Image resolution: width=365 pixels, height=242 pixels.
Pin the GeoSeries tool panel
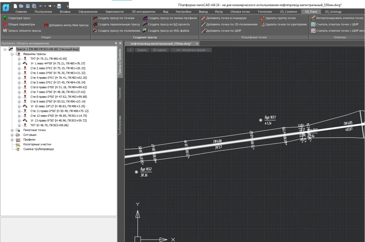click(x=116, y=43)
